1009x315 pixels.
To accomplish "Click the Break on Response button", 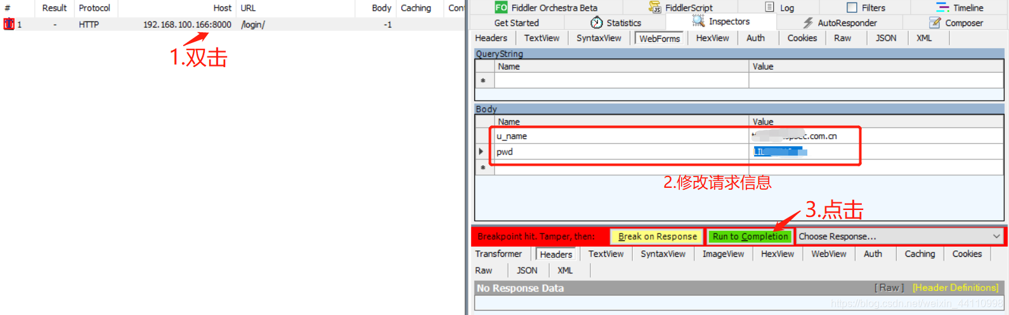I will (657, 237).
